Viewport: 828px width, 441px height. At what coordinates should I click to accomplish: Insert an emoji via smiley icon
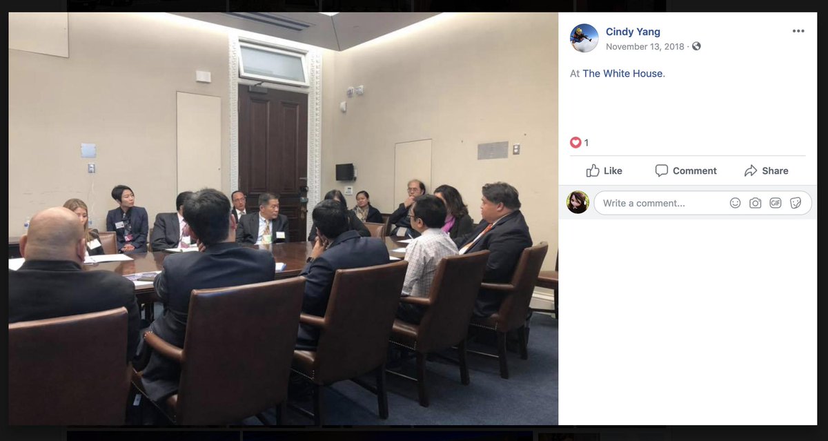click(736, 203)
